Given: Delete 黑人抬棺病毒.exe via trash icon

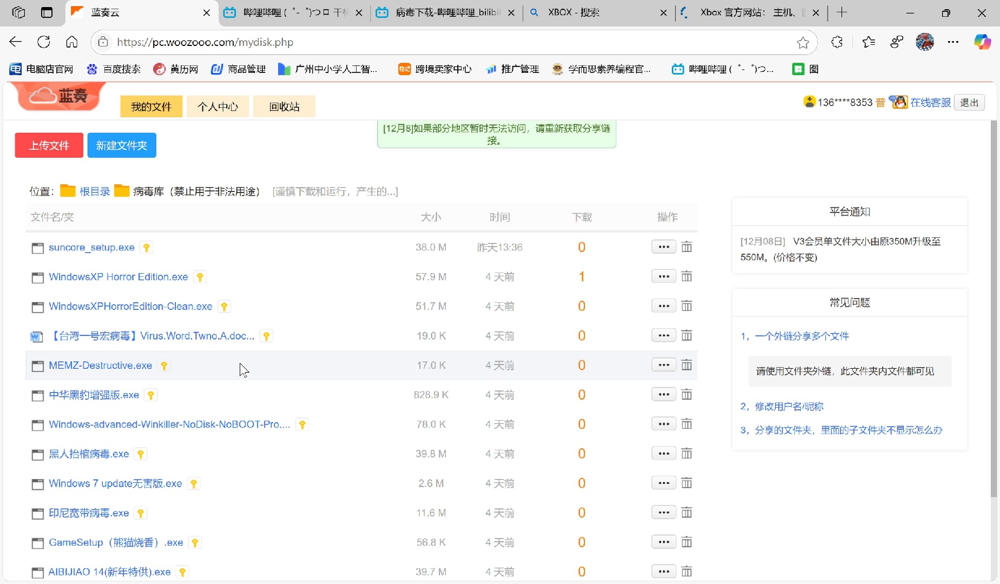Looking at the screenshot, I should (687, 454).
